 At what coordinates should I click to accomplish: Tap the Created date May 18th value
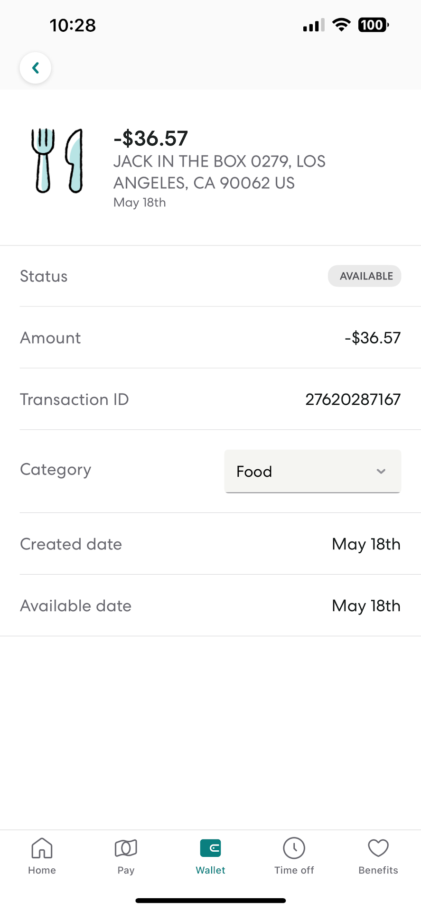[x=366, y=544]
